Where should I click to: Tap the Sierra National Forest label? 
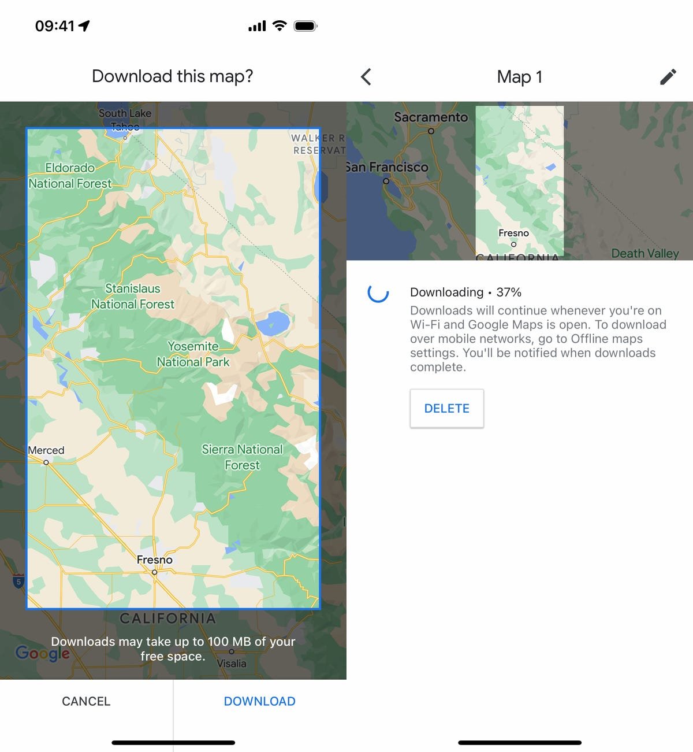point(242,457)
